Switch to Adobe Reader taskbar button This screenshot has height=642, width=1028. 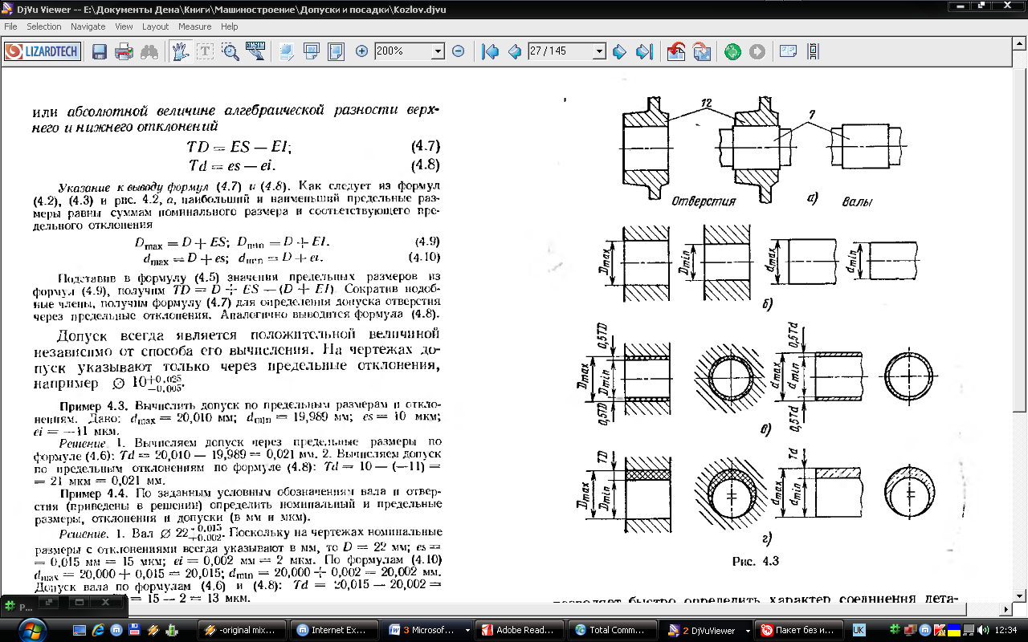519,630
